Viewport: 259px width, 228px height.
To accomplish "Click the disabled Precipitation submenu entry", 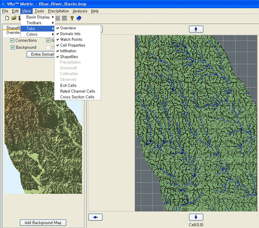I will point(78,62).
